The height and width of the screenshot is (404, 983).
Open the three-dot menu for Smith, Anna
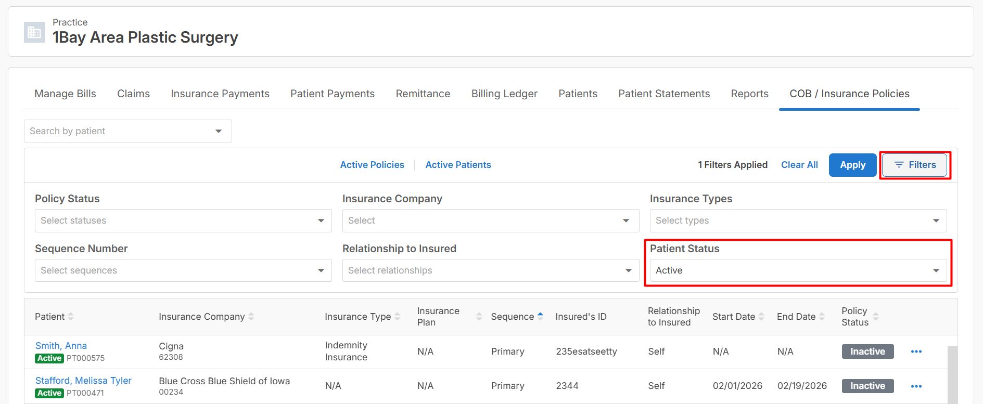916,351
